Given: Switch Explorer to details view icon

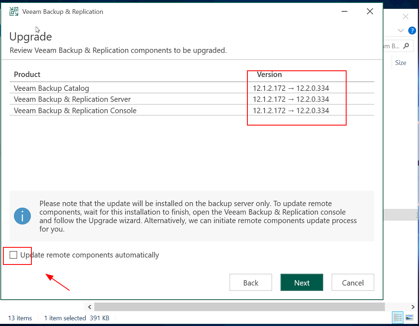Looking at the screenshot, I should click(x=398, y=318).
